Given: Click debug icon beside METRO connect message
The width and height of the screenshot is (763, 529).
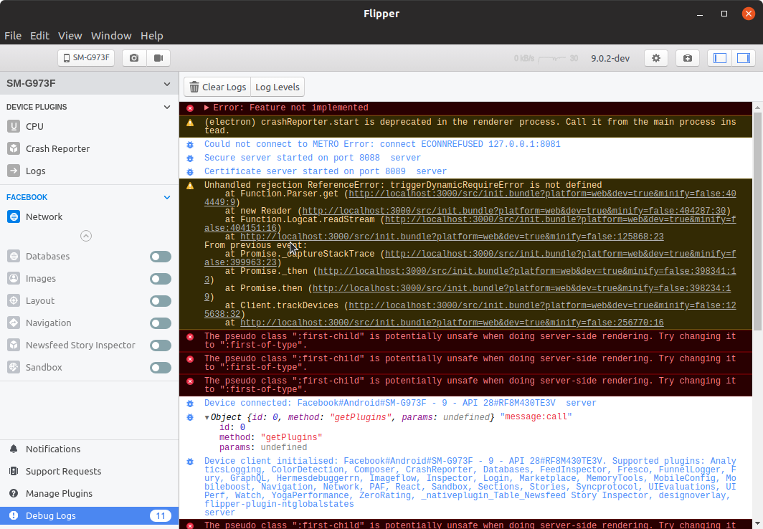Looking at the screenshot, I should 190,145.
